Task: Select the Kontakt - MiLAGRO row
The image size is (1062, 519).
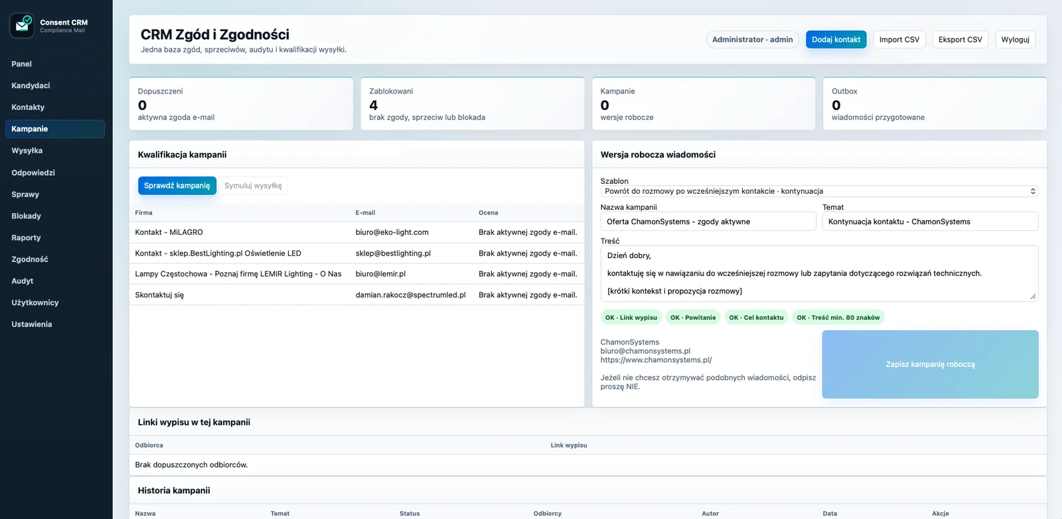Action: point(356,232)
